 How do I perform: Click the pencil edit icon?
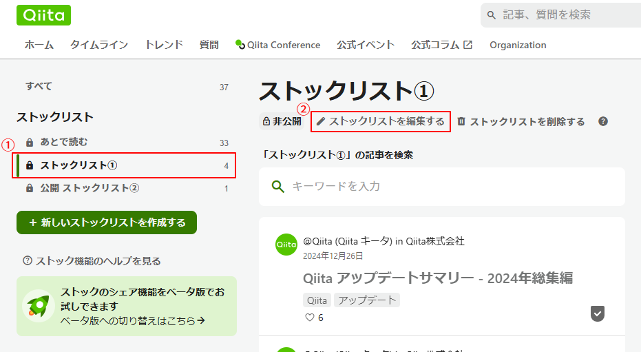click(x=321, y=121)
